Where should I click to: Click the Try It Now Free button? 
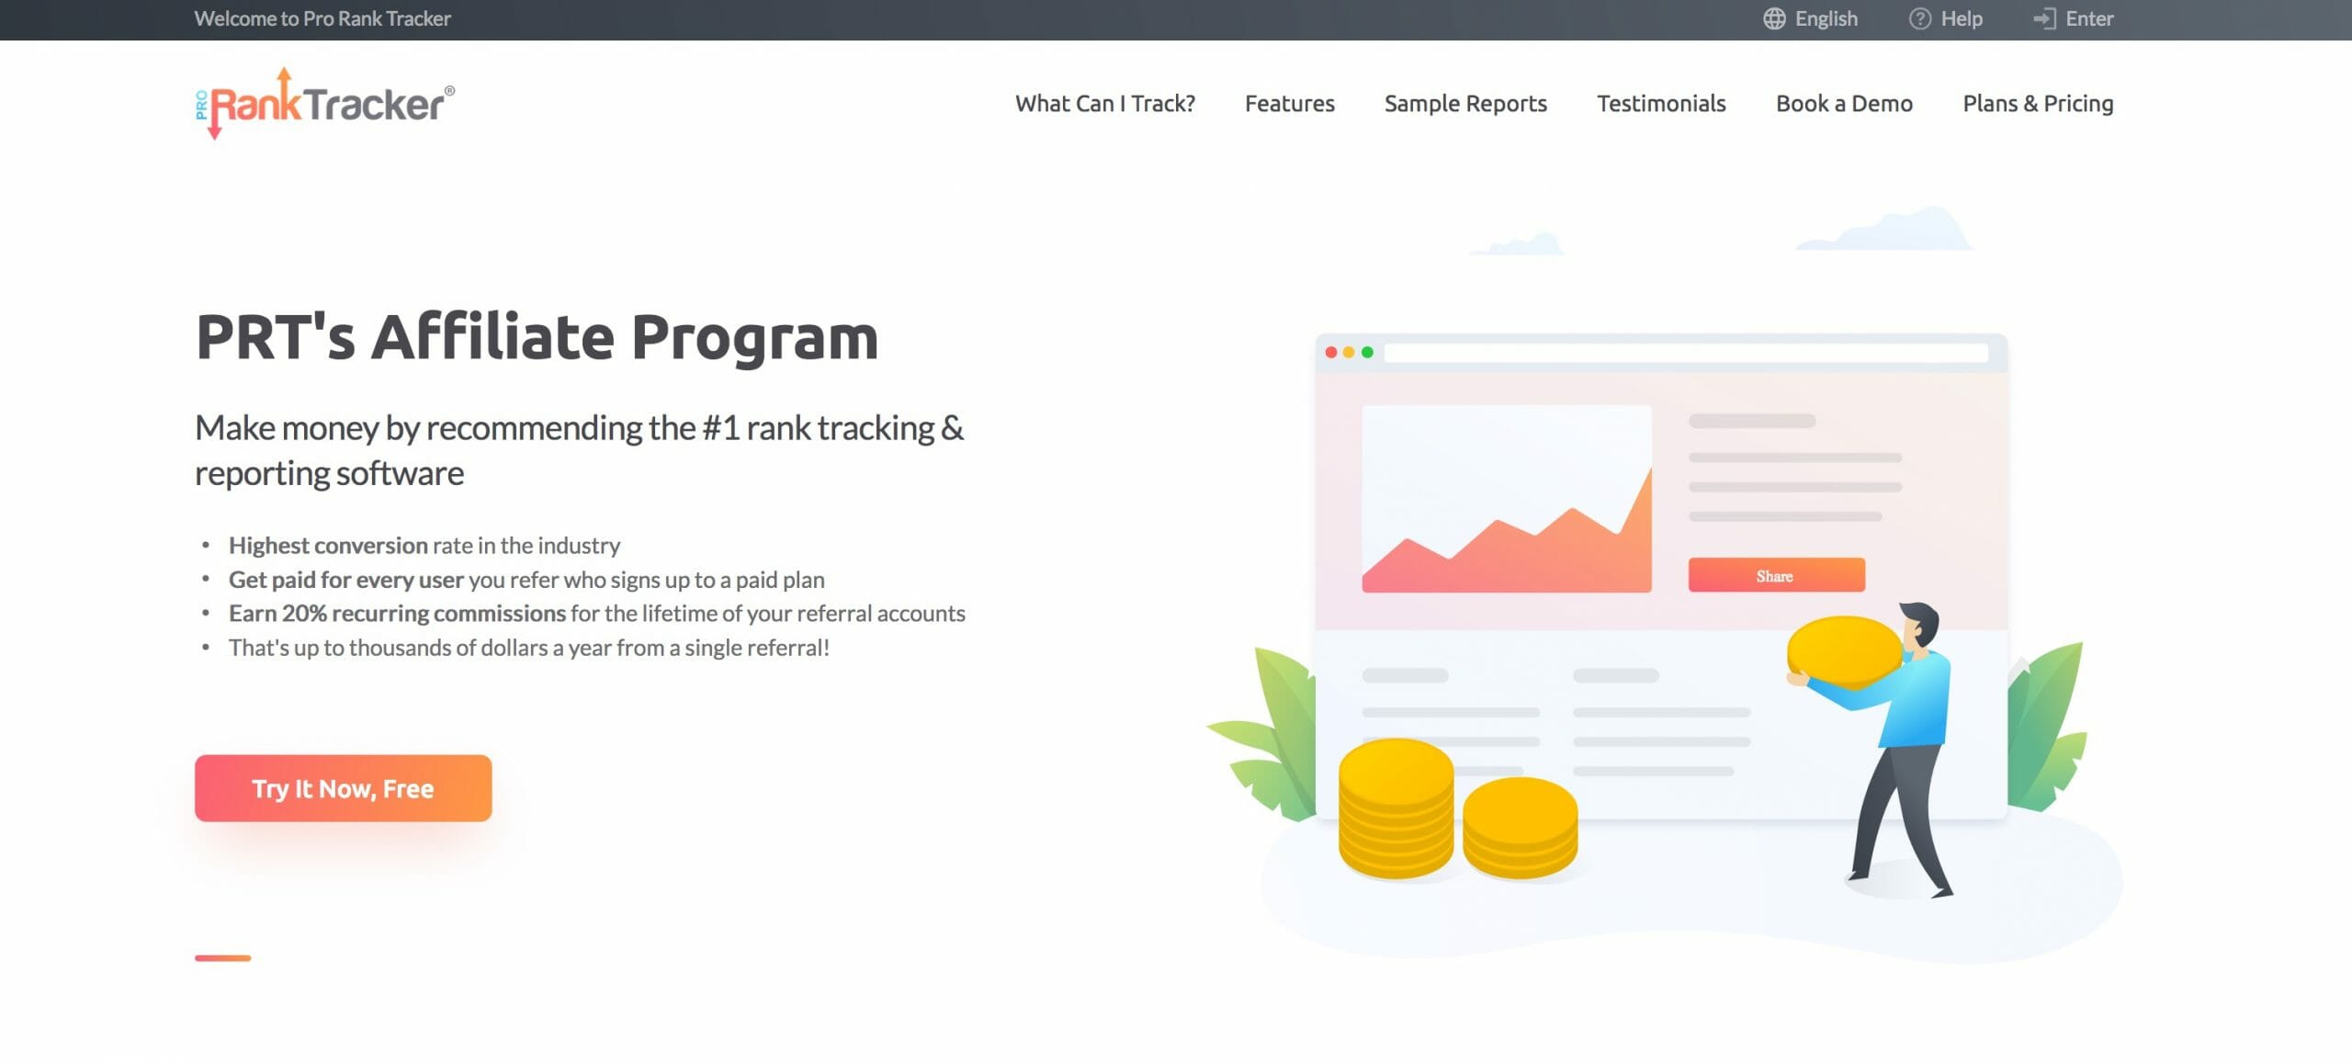click(x=342, y=787)
